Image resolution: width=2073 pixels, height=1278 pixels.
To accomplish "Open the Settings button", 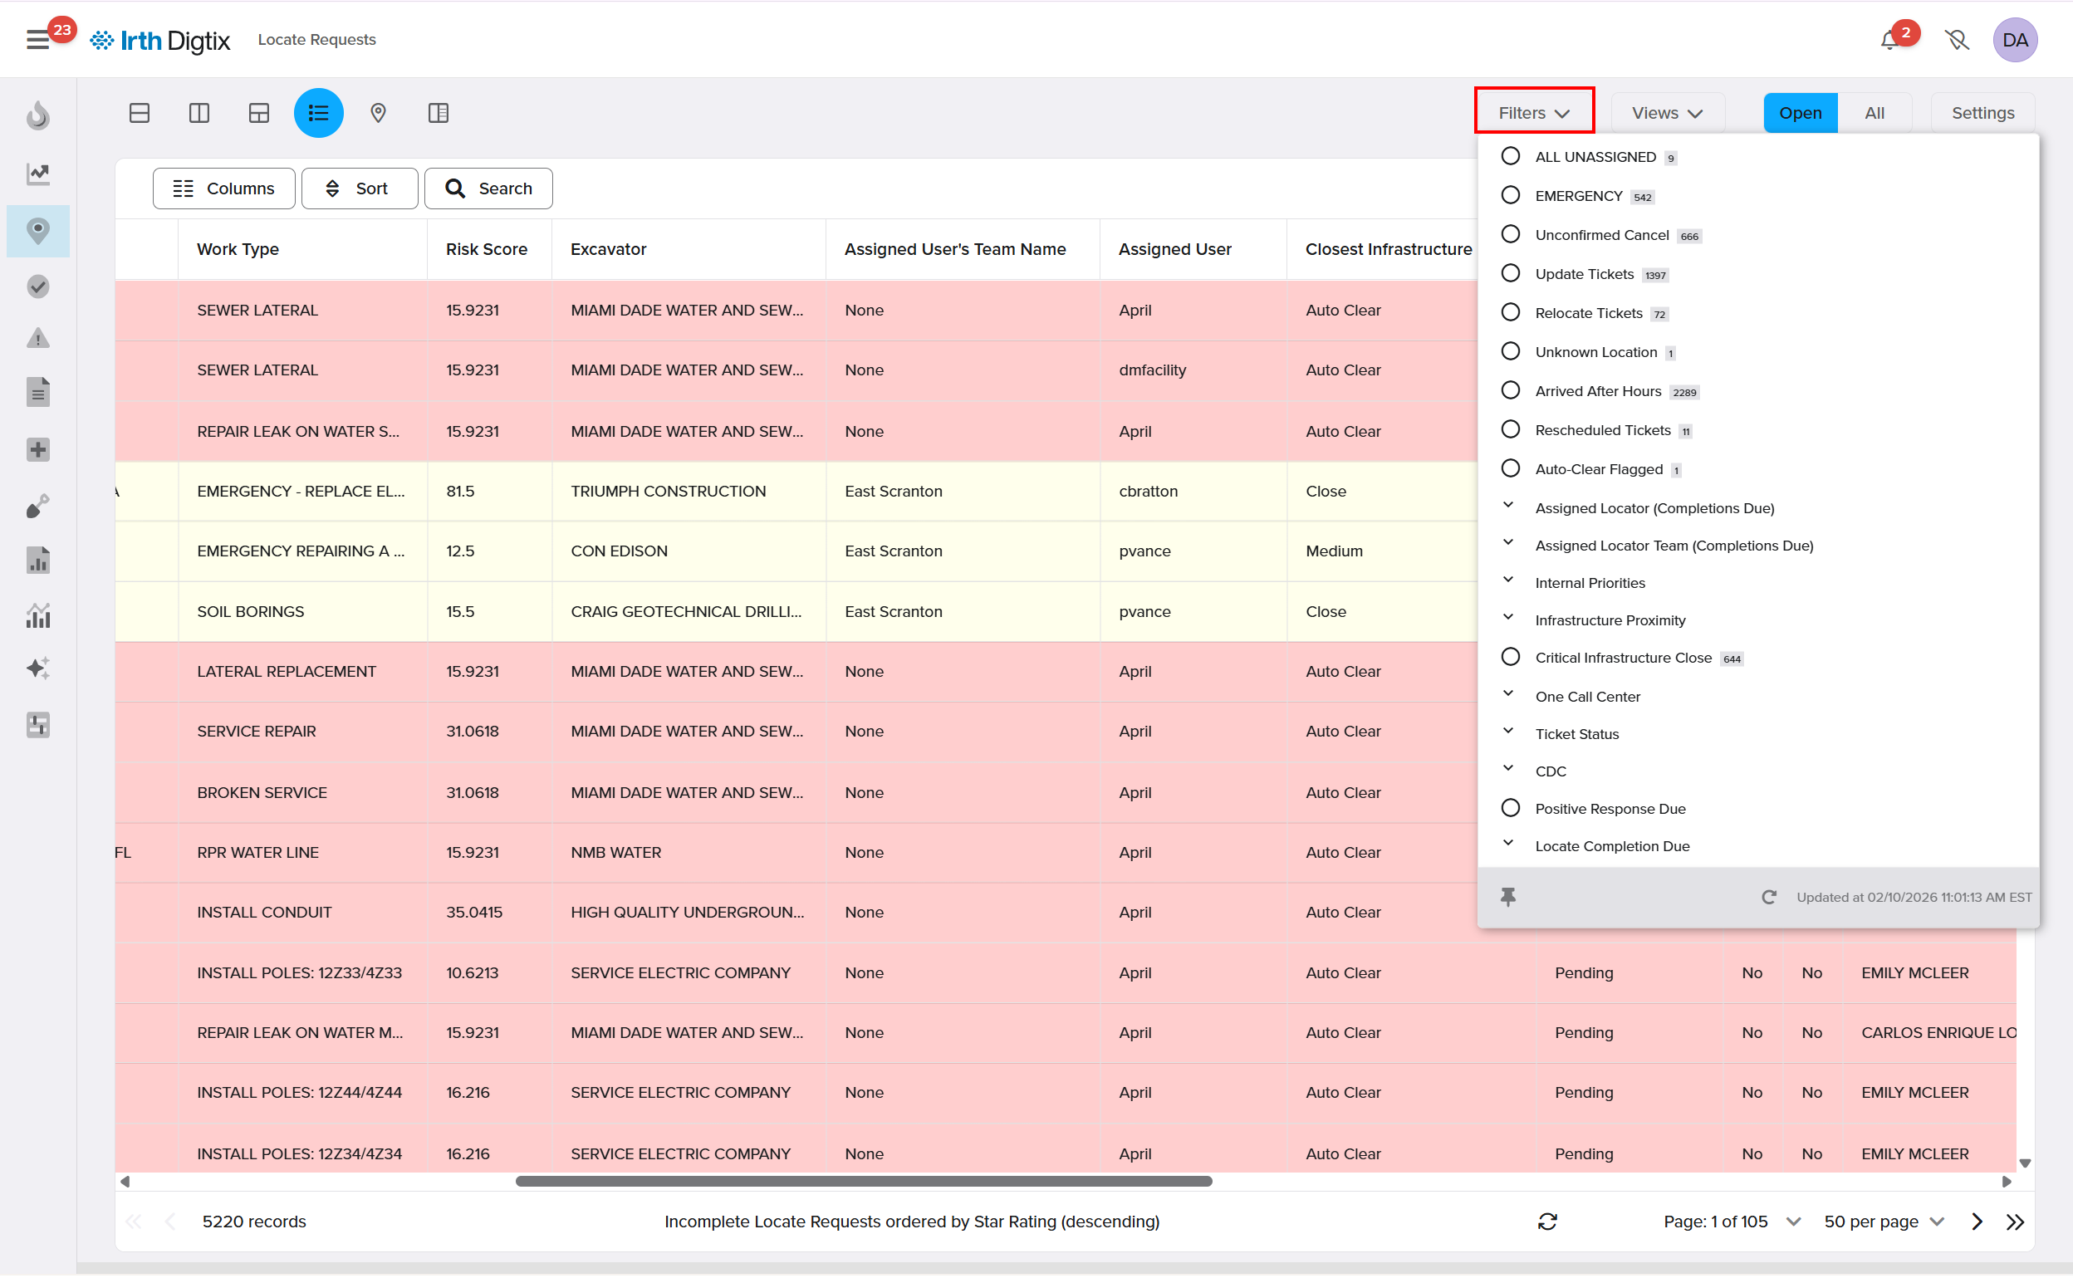I will pos(1982,112).
